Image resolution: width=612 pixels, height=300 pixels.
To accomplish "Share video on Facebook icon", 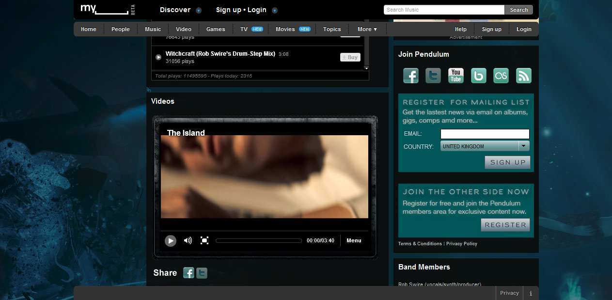I will coord(188,273).
